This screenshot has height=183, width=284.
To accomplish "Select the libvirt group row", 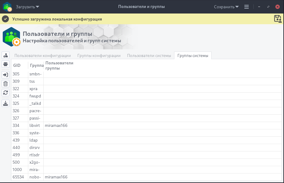I will pos(35,125).
